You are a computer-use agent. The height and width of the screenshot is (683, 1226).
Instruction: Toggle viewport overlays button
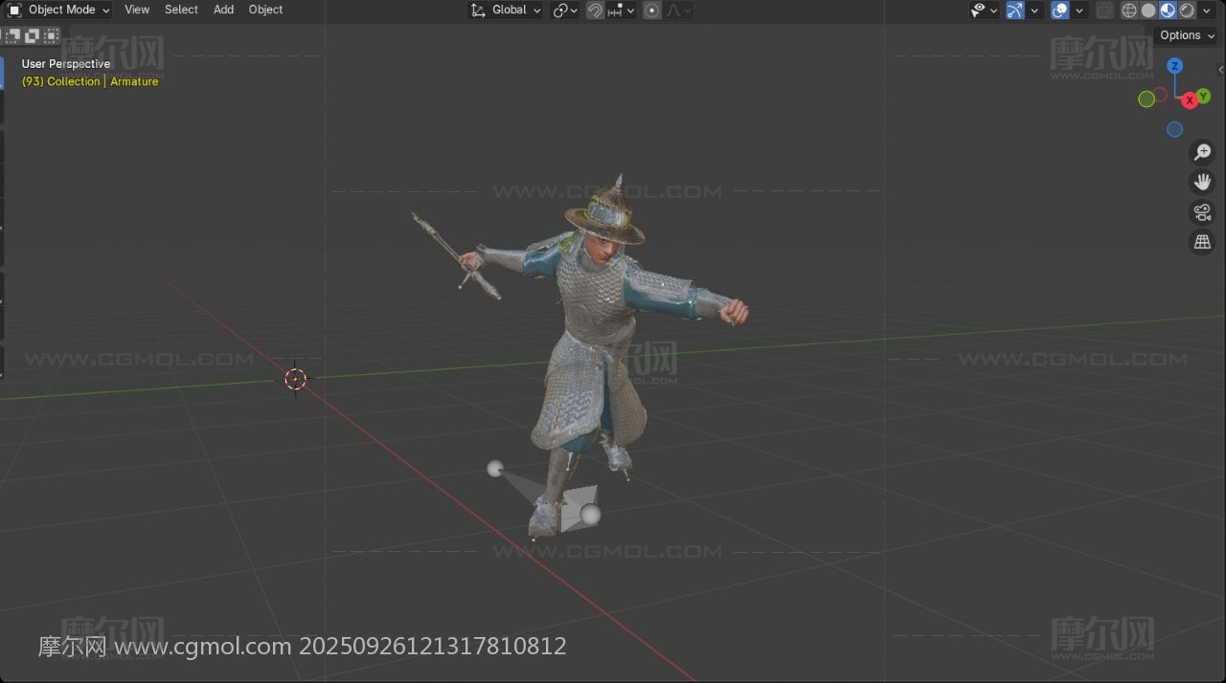[1059, 11]
